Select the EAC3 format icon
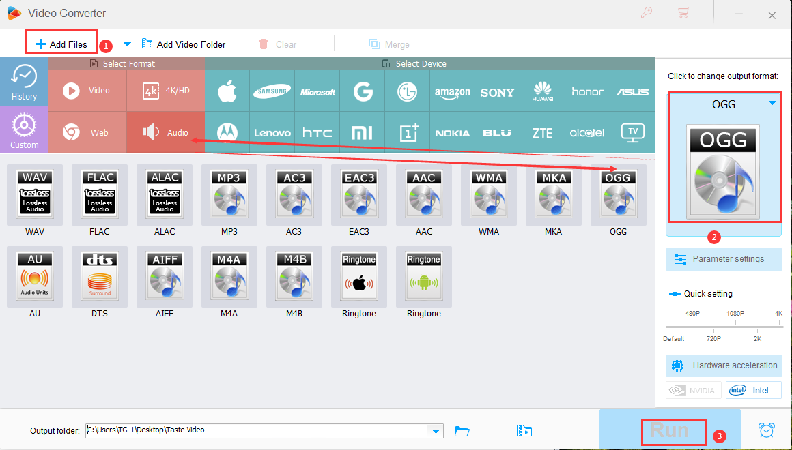The image size is (792, 450). tap(359, 195)
